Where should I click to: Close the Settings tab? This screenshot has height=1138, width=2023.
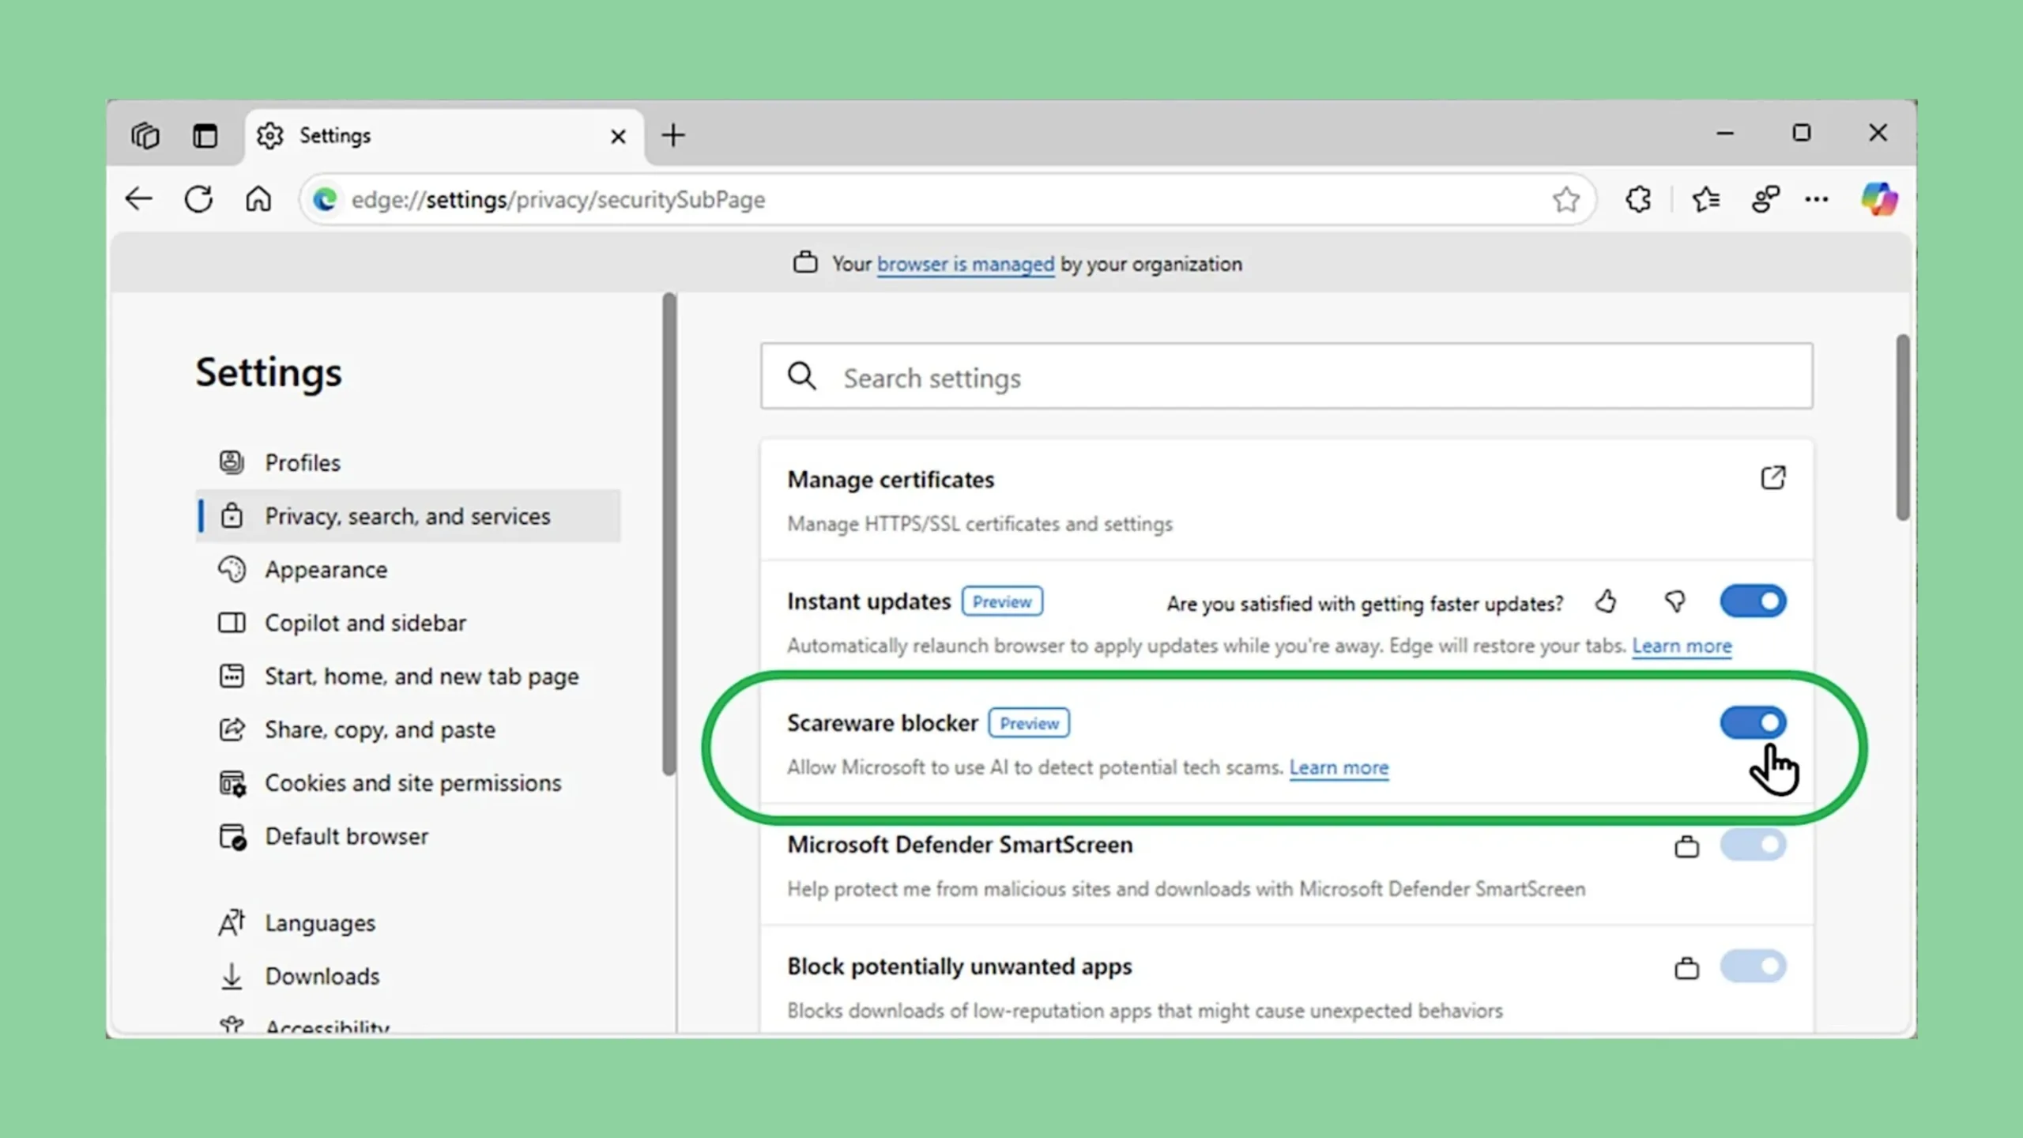pos(618,137)
